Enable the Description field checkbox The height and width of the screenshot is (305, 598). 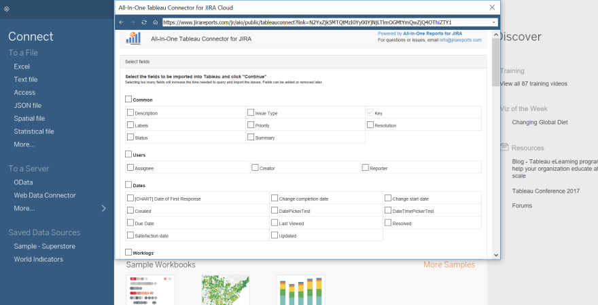[x=130, y=113]
